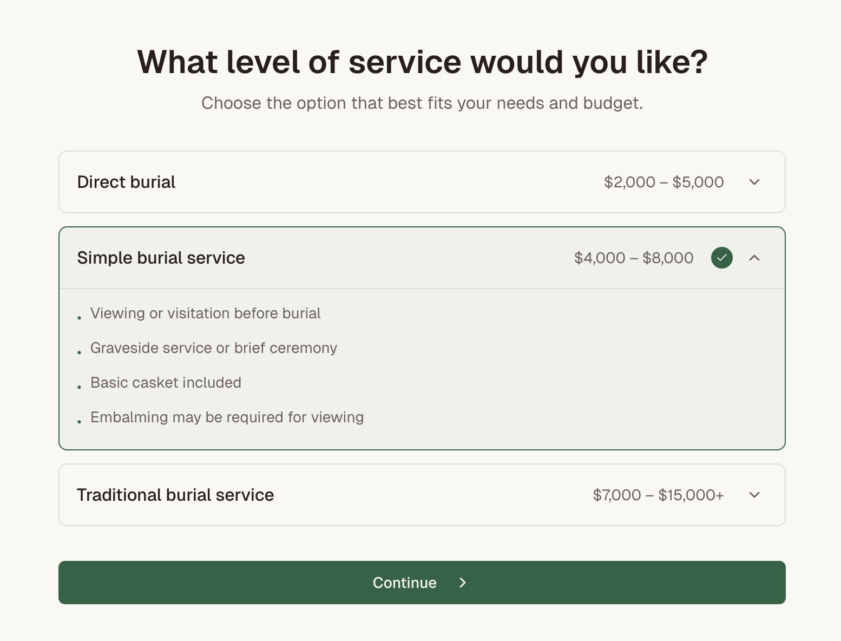Click the $7,000 – $15,000+ price range

click(658, 495)
